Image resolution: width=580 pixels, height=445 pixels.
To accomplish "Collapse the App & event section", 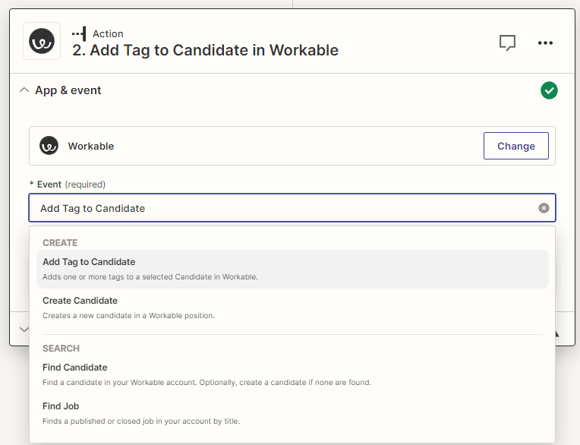I will click(x=24, y=90).
